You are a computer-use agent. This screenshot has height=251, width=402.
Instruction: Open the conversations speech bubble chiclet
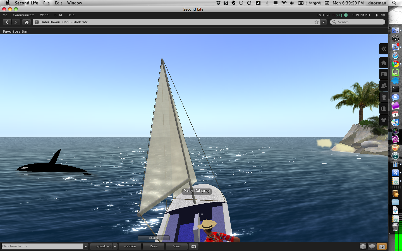click(372, 246)
